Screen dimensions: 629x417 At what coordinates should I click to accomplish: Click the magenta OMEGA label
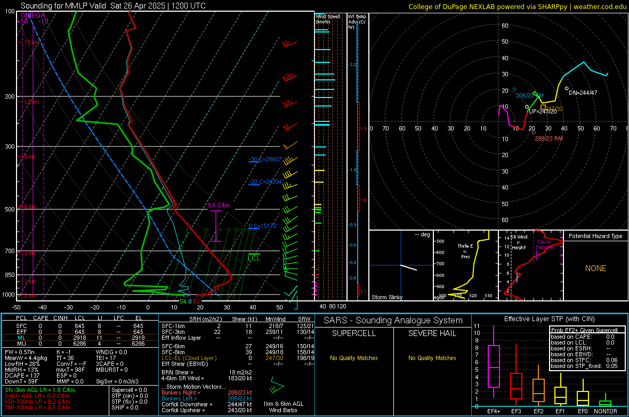[x=33, y=15]
